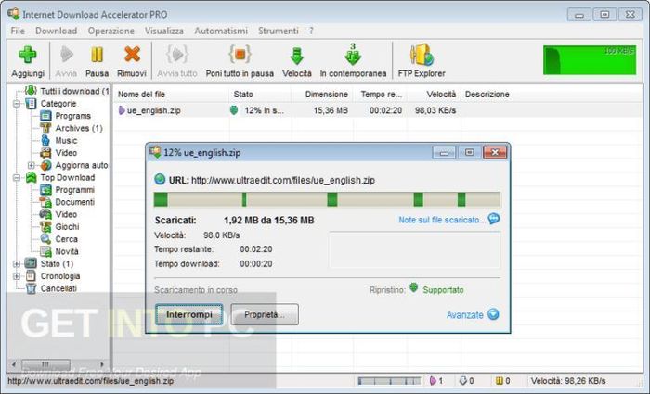This screenshot has width=650, height=394.
Task: Open the ? help menu
Action: [311, 31]
